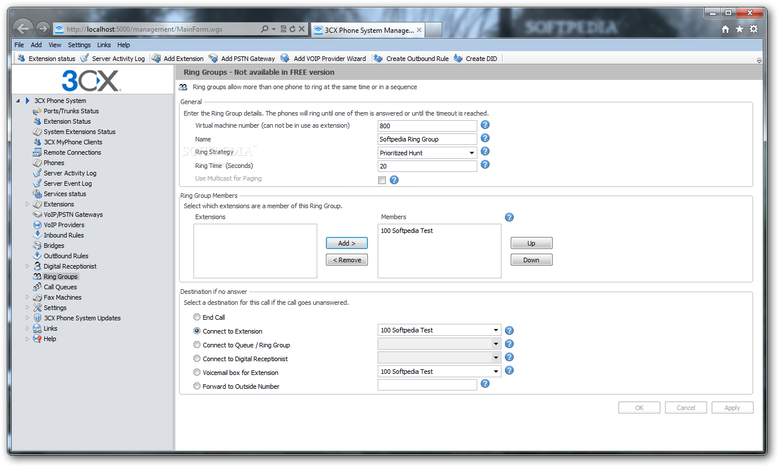Launch Add VOIP Provider Wizard icon
The image size is (779, 467).
click(x=285, y=58)
